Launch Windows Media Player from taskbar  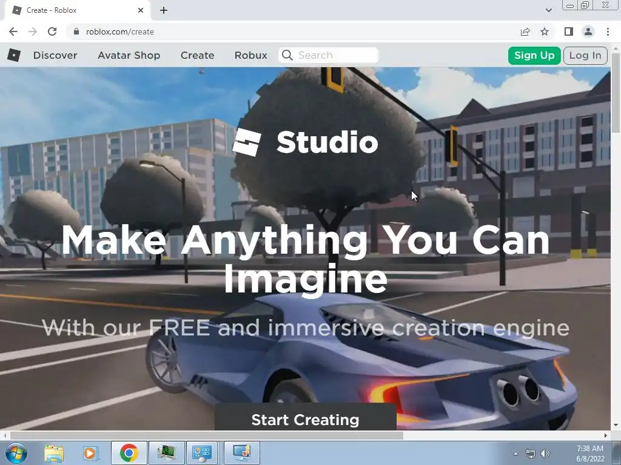pos(90,453)
